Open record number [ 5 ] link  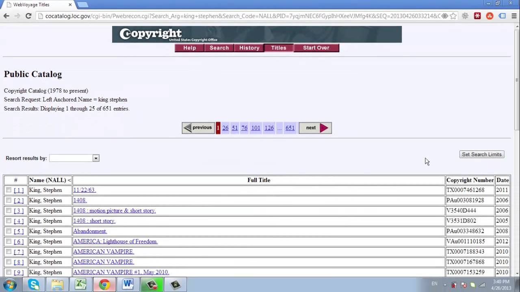(x=19, y=231)
